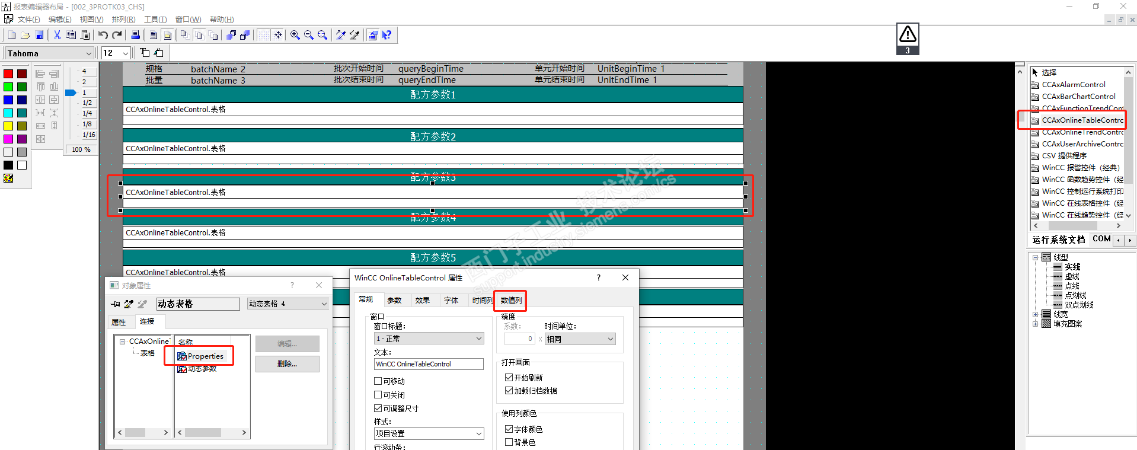Image resolution: width=1137 pixels, height=450 pixels.
Task: Bring selected object to foreground
Action: click(231, 35)
